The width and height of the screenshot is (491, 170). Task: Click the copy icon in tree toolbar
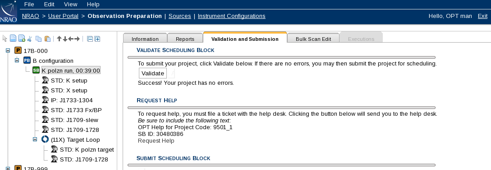(x=38, y=39)
